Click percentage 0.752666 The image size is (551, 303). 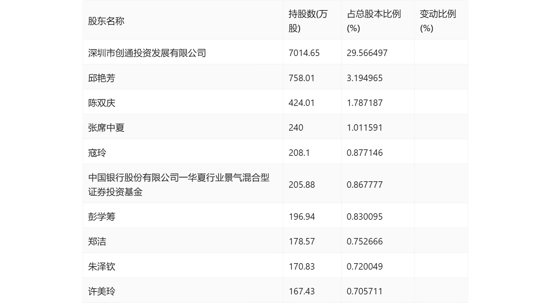click(365, 242)
